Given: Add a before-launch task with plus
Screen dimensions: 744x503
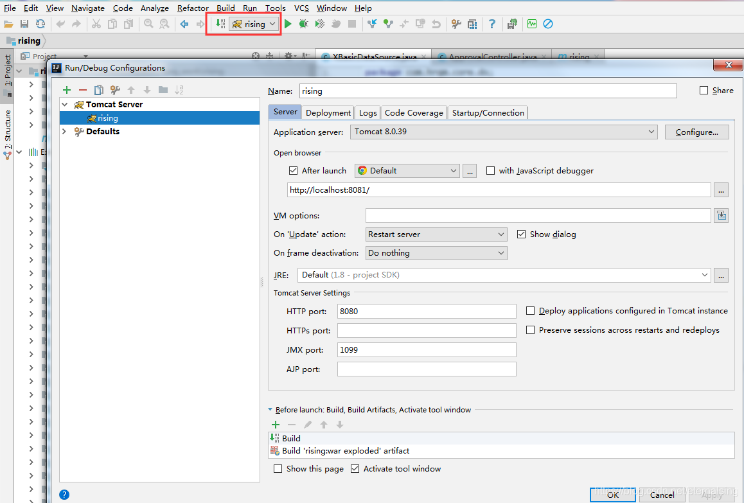Looking at the screenshot, I should 276,425.
